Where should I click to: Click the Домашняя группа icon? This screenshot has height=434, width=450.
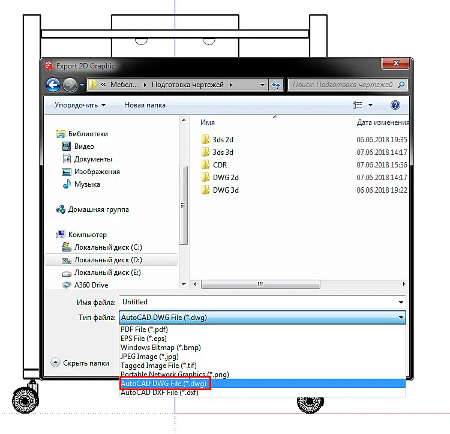point(61,209)
